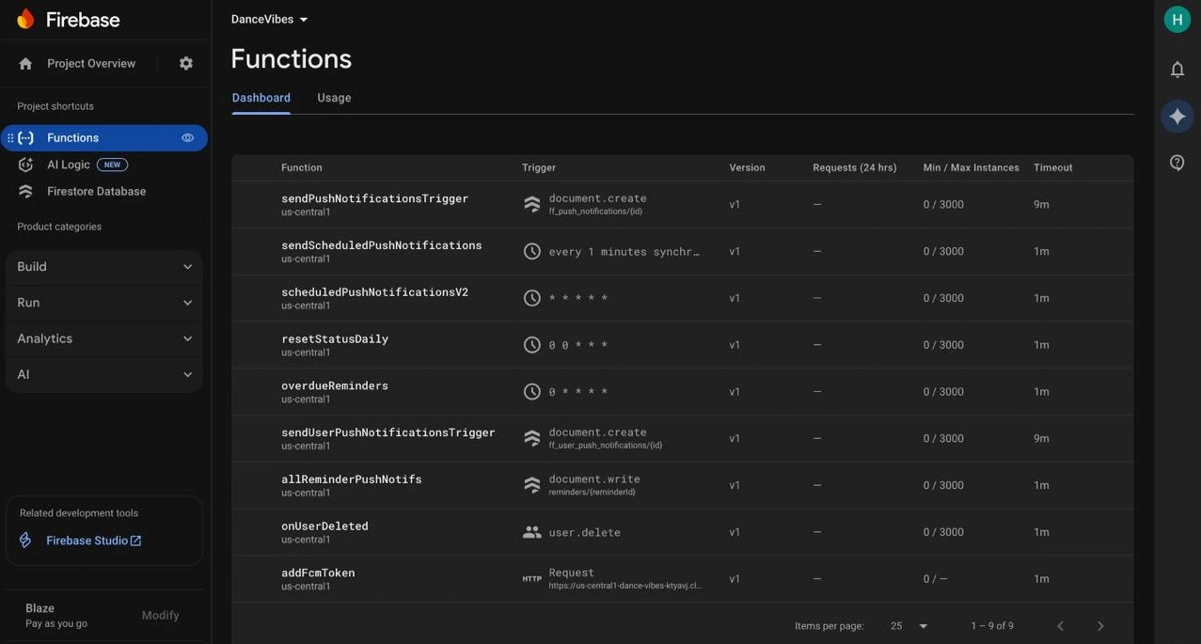Click user.delete trigger text
The image size is (1201, 644).
tap(585, 532)
